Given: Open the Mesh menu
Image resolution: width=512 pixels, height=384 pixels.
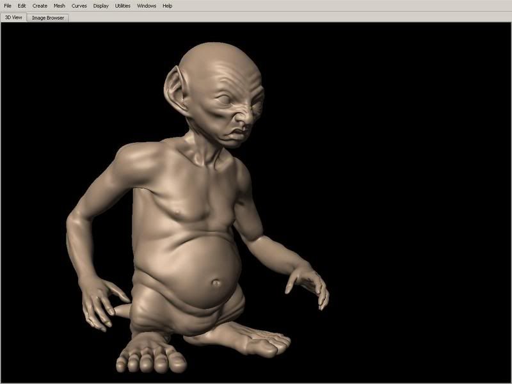Looking at the screenshot, I should (60, 6).
